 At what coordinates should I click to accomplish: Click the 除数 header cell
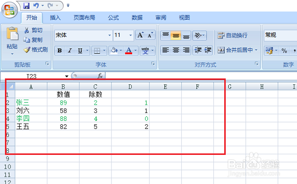tap(96, 94)
